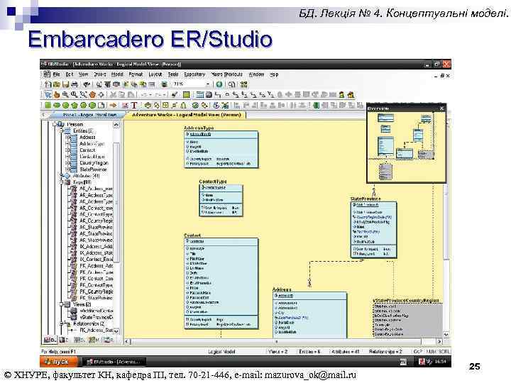The image size is (511, 383).
Task: Activate the selection arrow tool
Action: (x=48, y=95)
